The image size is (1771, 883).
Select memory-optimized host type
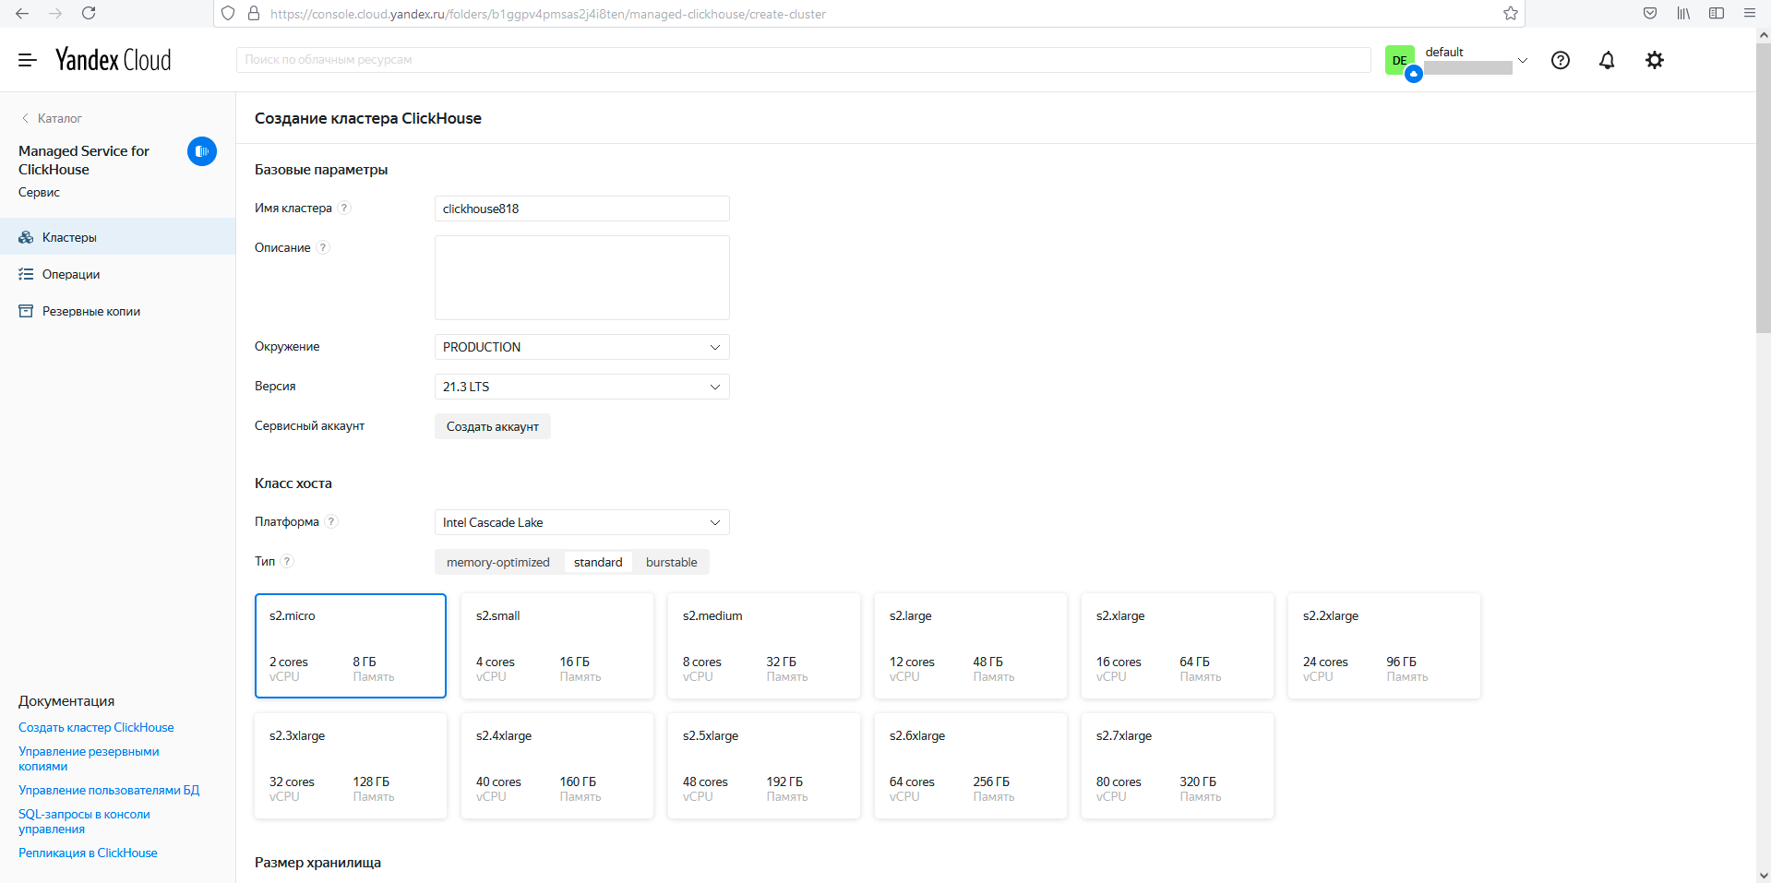498,562
